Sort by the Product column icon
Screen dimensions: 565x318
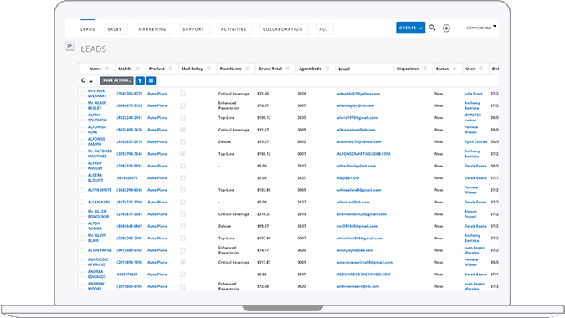pyautogui.click(x=171, y=69)
